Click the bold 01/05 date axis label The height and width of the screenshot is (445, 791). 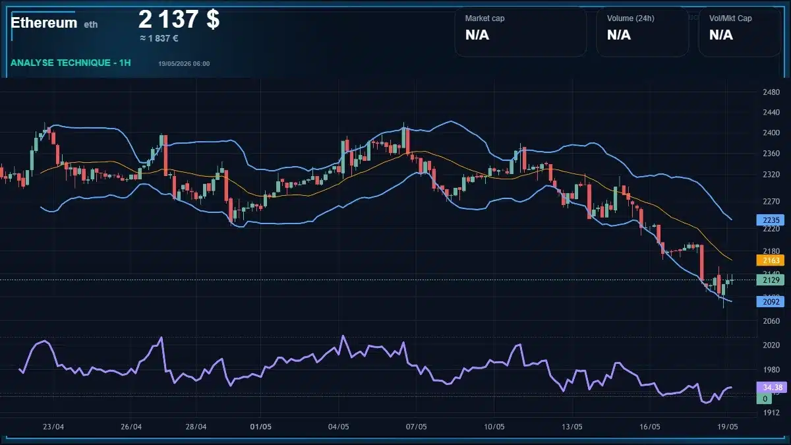click(x=261, y=427)
